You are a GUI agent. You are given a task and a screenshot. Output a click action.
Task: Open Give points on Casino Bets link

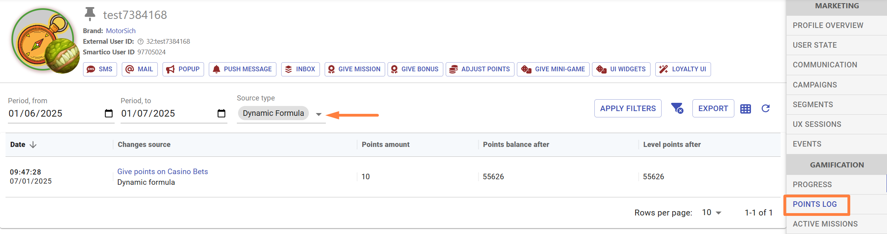[163, 171]
